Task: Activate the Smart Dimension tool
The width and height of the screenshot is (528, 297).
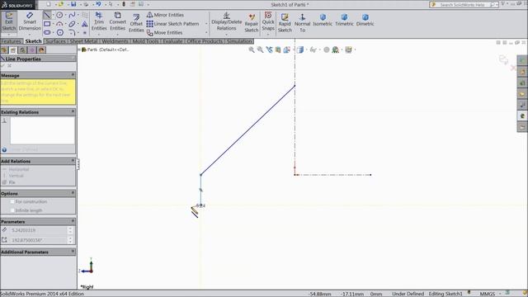Action: point(30,21)
